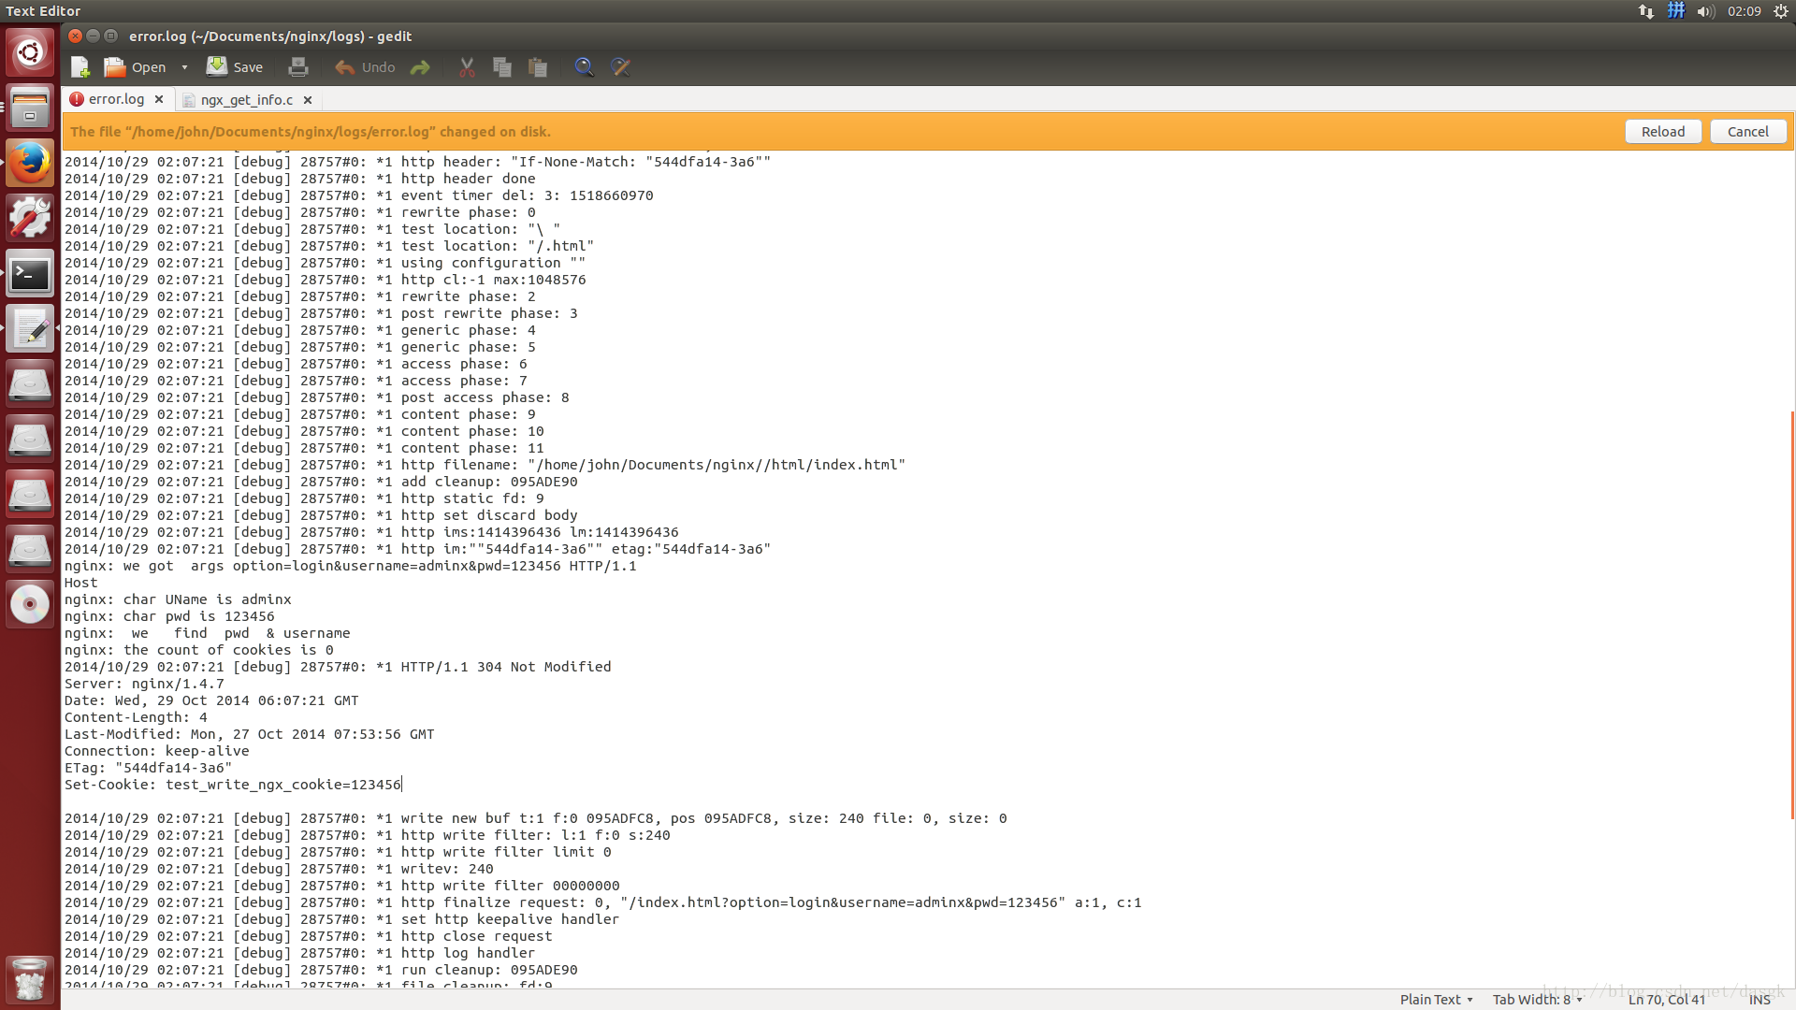Reload the changed file from disk
The width and height of the screenshot is (1796, 1010).
pyautogui.click(x=1663, y=132)
